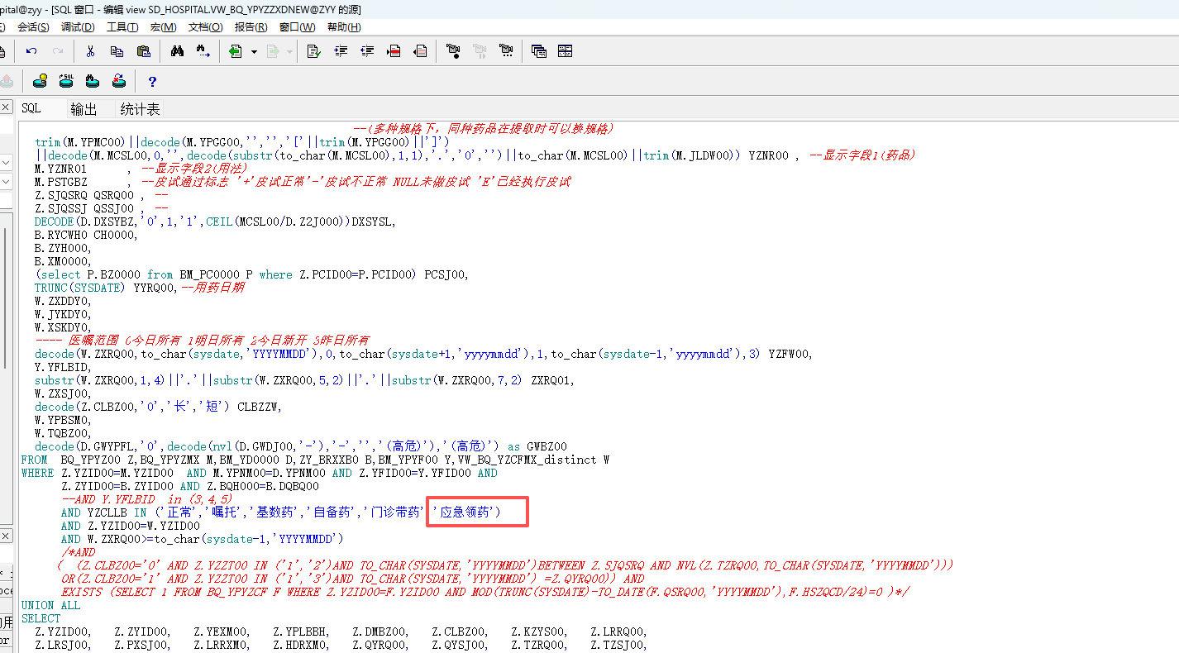Image resolution: width=1179 pixels, height=653 pixels.
Task: Click the blue question mark help icon
Action: (x=152, y=81)
